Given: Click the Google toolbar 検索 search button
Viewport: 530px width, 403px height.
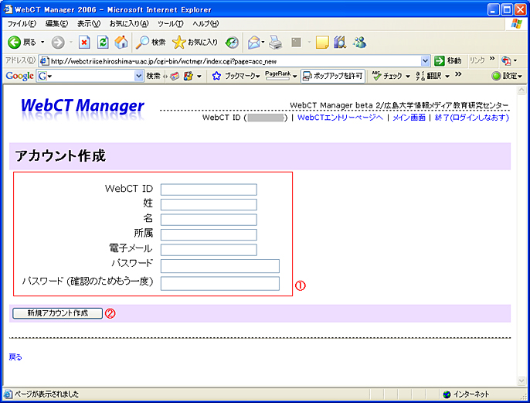Looking at the screenshot, I should pos(153,76).
